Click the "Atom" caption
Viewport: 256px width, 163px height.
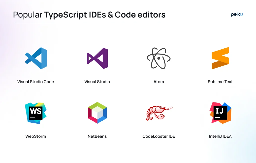click(x=159, y=82)
